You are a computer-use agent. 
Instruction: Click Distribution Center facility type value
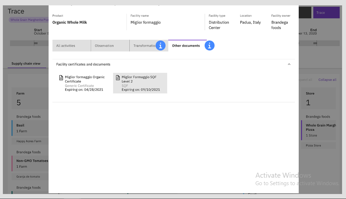pyautogui.click(x=219, y=25)
